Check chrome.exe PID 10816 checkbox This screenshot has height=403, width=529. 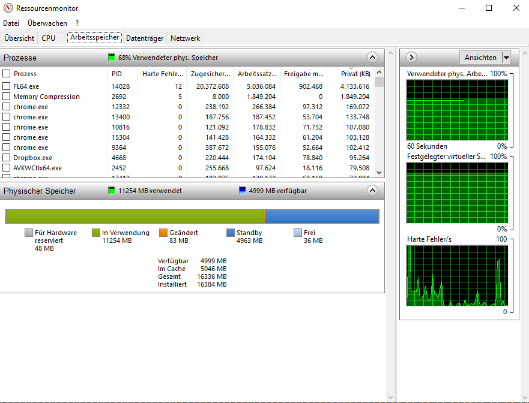(6, 127)
